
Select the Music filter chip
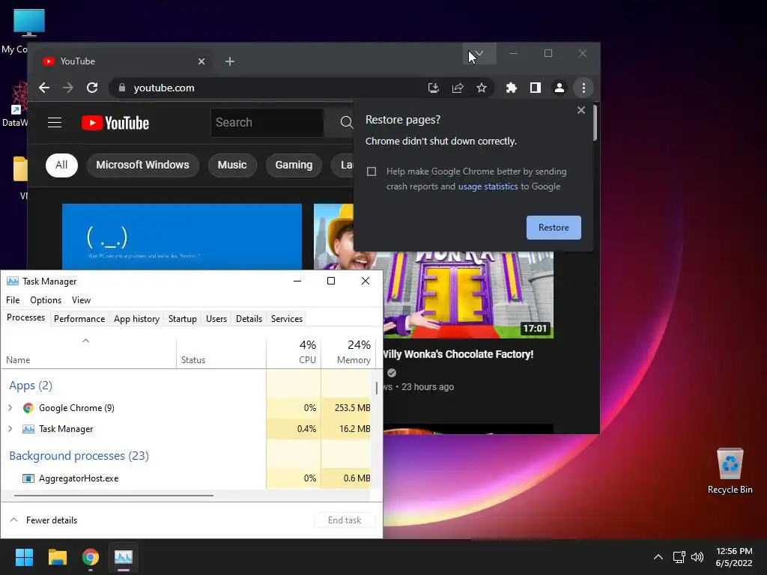coord(232,165)
